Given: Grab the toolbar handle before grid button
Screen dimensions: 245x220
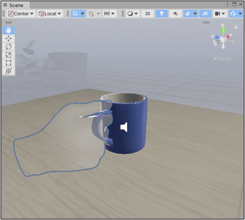Looking at the screenshot, I should (68, 14).
